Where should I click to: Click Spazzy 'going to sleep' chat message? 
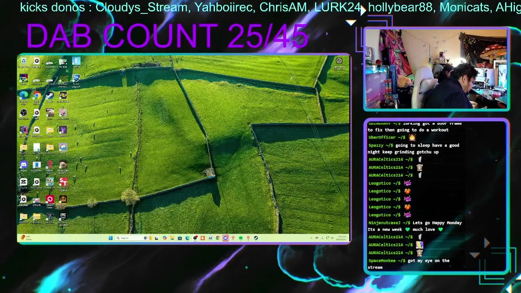414,149
